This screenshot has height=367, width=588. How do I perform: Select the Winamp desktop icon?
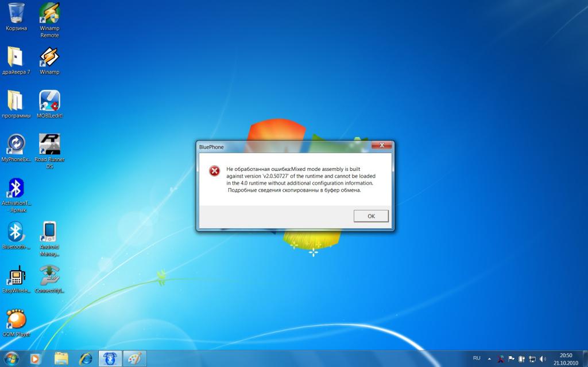click(49, 57)
